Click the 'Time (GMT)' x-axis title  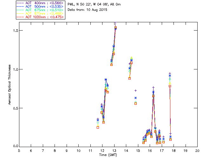108,155
